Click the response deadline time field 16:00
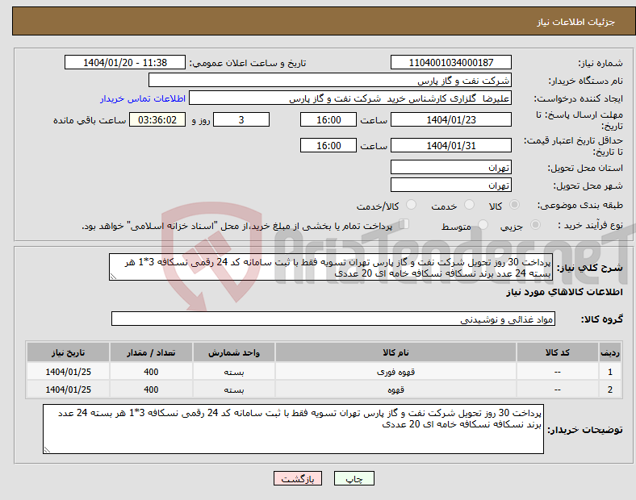 [x=328, y=119]
